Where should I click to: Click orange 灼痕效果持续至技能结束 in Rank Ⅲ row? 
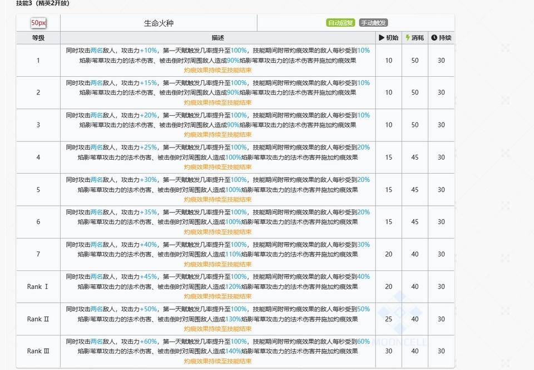click(x=217, y=361)
